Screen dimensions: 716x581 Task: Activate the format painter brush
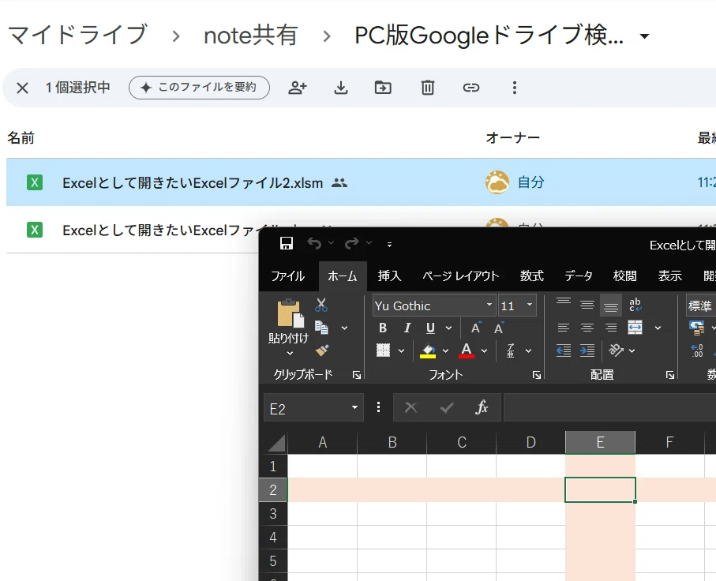coord(322,350)
